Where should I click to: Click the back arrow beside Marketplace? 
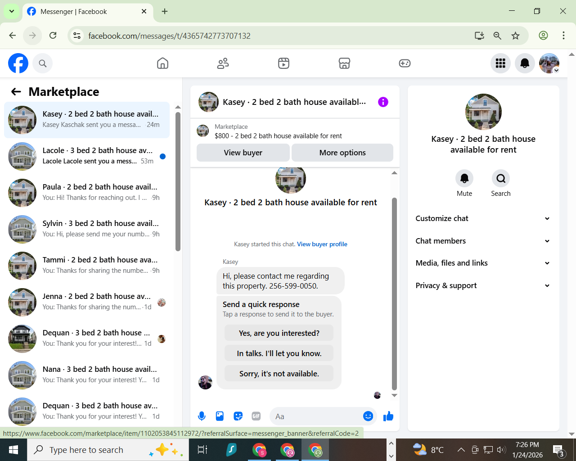[16, 92]
